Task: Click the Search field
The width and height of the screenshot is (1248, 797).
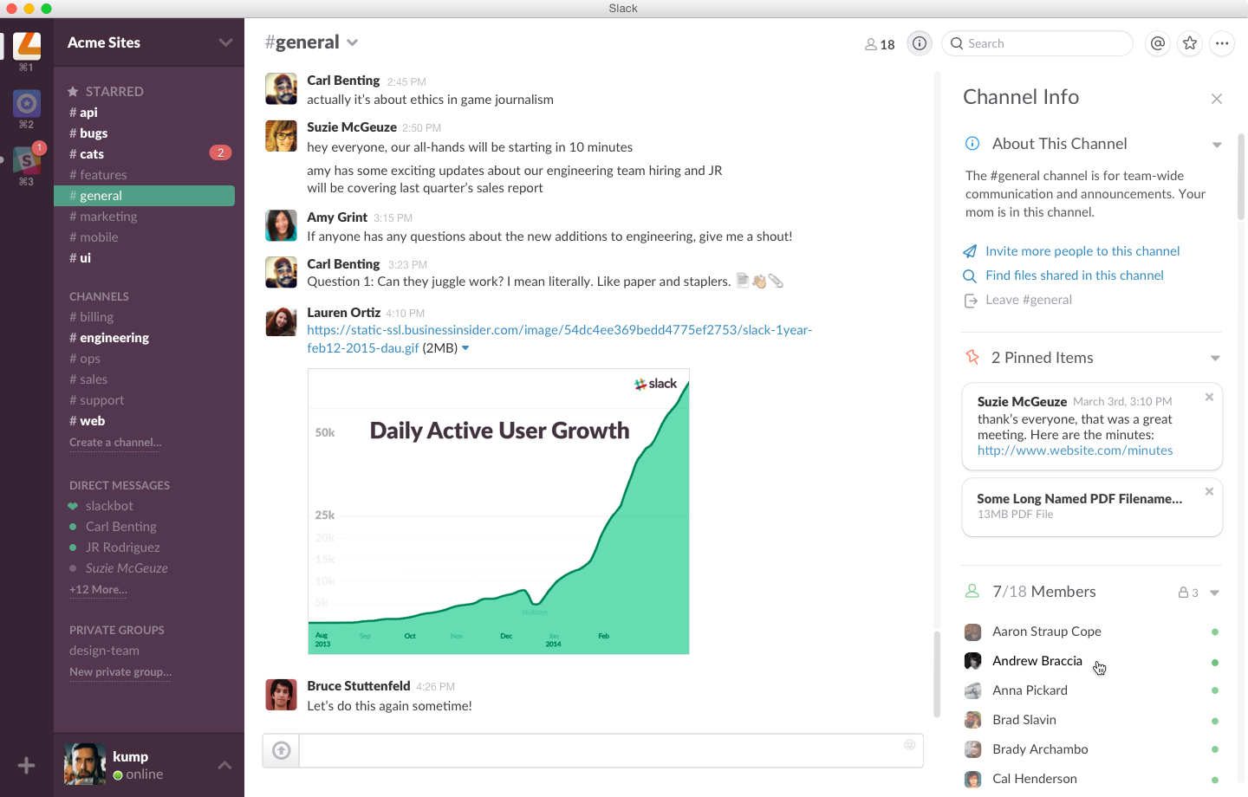Action: tap(1037, 43)
